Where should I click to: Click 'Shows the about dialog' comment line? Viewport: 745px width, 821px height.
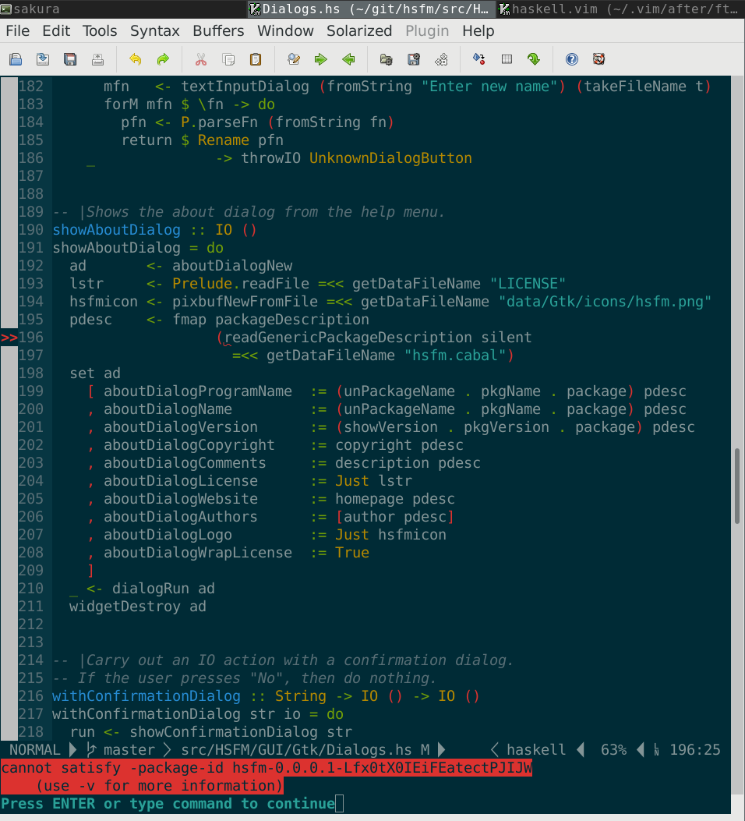click(249, 212)
